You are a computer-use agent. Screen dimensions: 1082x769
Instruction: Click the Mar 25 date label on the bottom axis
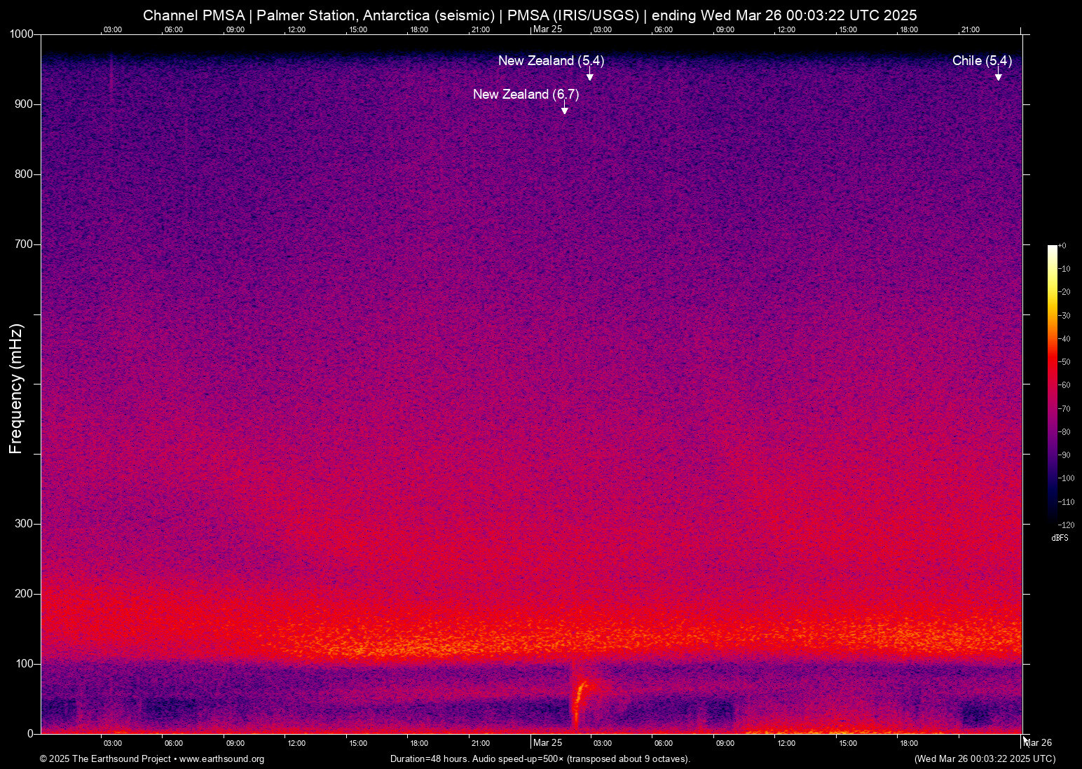tap(547, 743)
